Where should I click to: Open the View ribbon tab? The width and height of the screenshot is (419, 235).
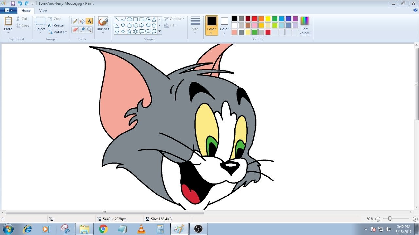point(43,11)
